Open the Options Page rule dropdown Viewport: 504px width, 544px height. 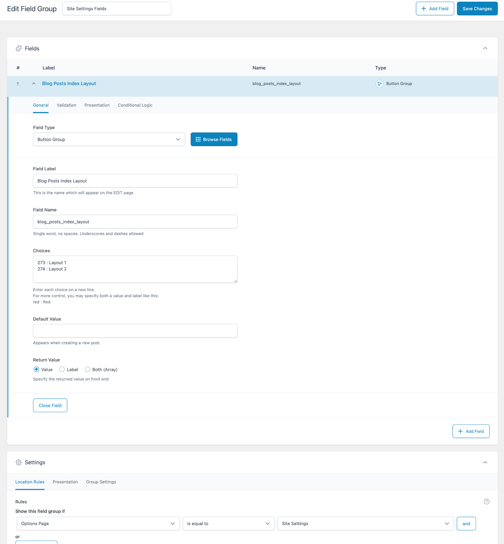point(98,524)
